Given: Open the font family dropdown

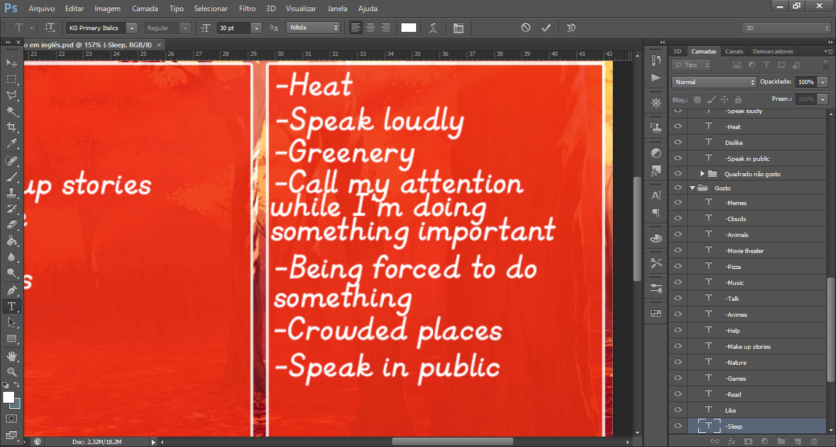Looking at the screenshot, I should (x=132, y=28).
